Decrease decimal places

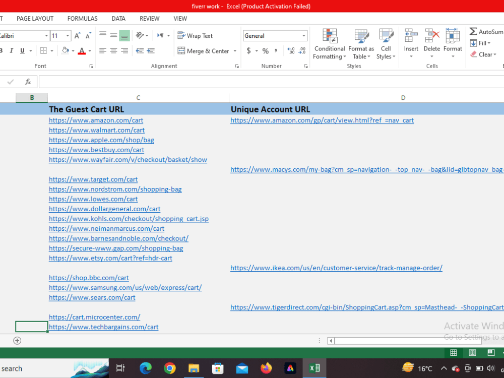pos(302,51)
